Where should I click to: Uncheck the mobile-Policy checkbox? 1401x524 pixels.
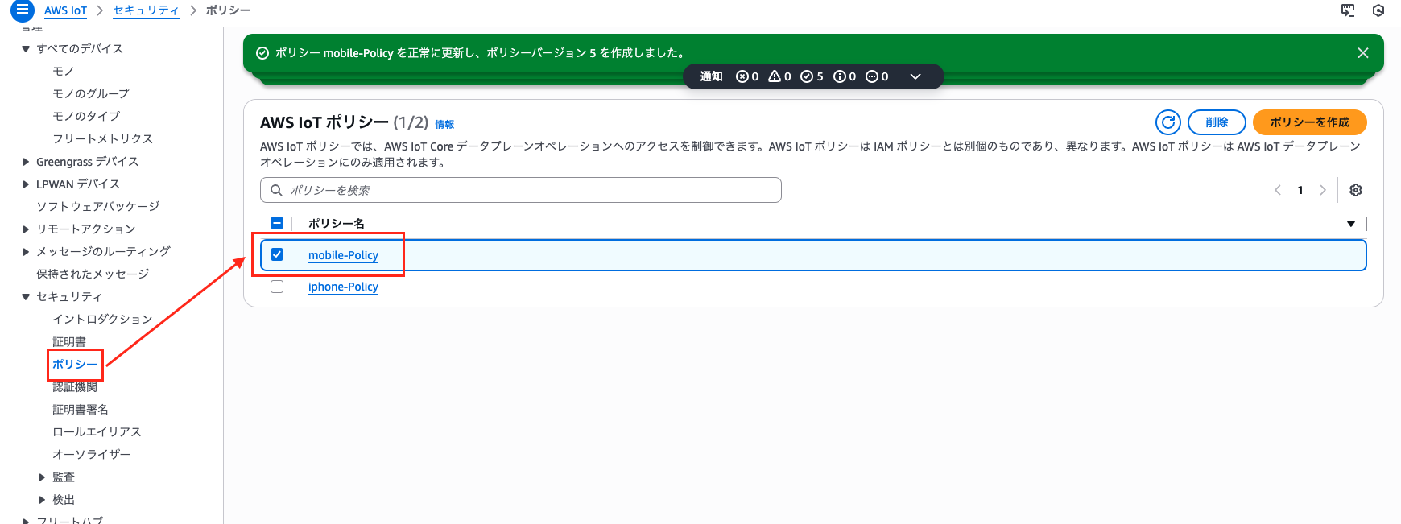(277, 254)
